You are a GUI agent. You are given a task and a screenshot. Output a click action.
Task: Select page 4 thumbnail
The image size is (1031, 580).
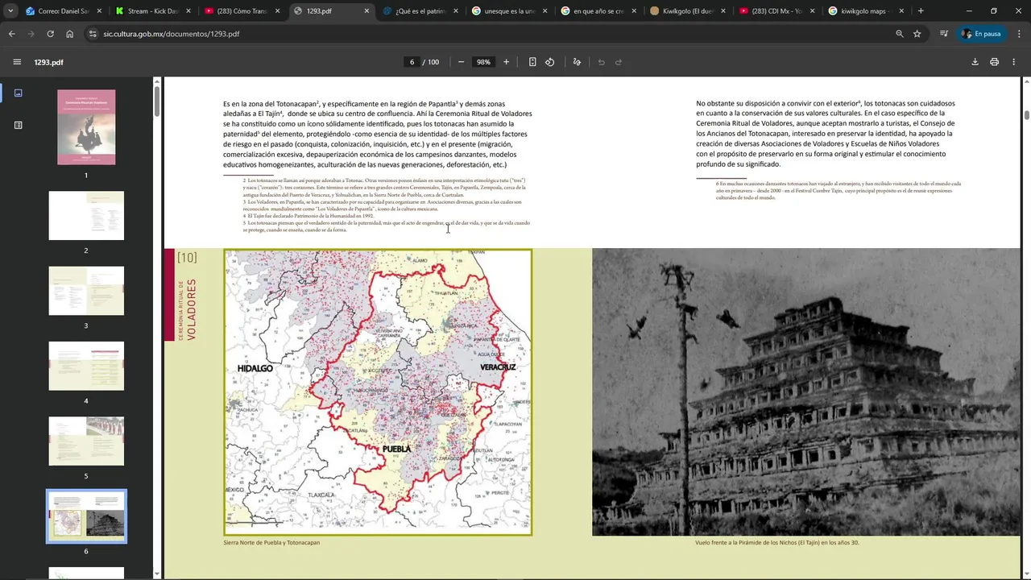click(x=86, y=366)
